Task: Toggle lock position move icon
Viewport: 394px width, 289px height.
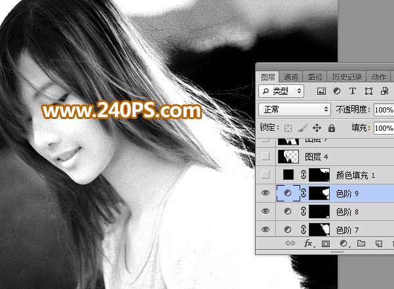Action: [317, 128]
